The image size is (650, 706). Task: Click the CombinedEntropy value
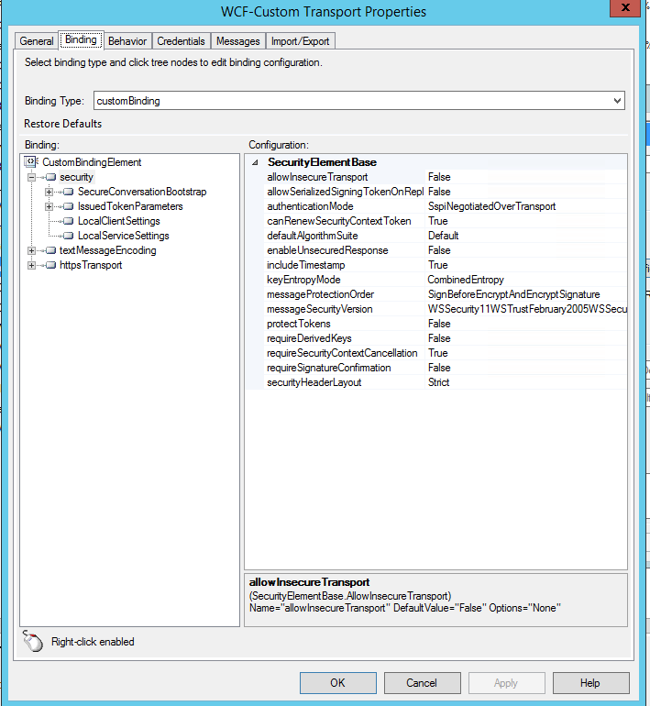point(466,280)
